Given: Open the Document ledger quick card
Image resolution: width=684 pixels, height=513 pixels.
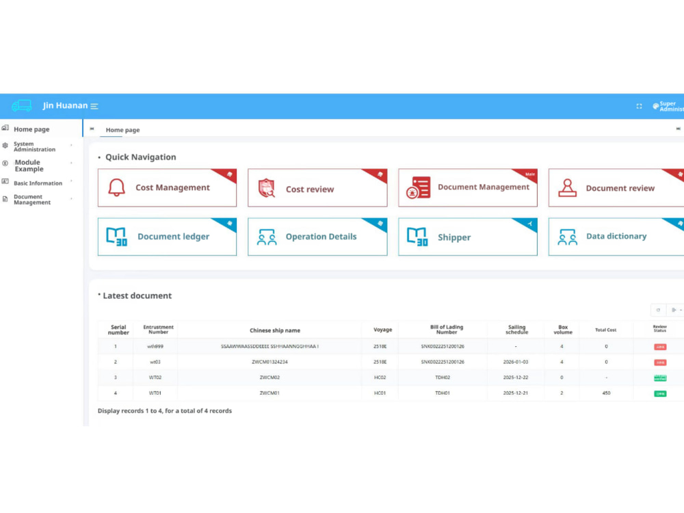Looking at the screenshot, I should coord(167,237).
